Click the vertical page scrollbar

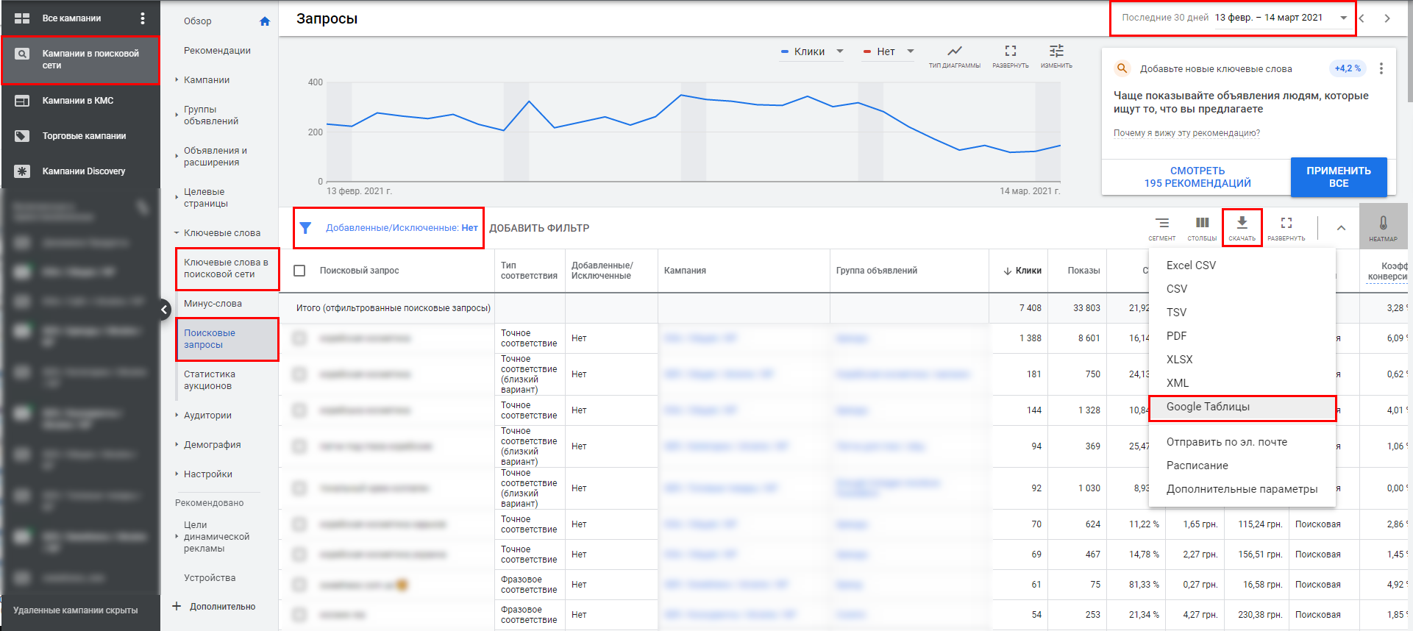pos(1409,51)
